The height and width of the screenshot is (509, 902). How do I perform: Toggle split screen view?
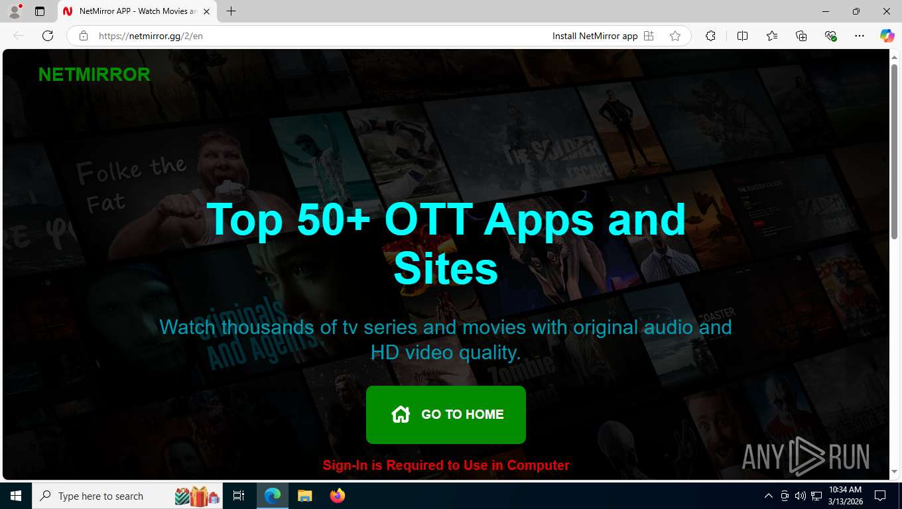[x=742, y=36]
